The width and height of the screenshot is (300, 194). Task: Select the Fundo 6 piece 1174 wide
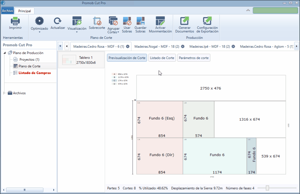[215, 156]
